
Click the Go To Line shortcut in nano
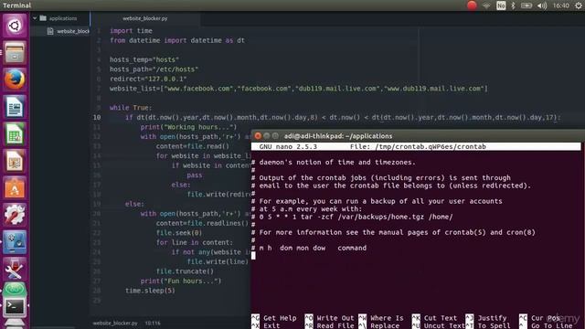click(x=547, y=325)
